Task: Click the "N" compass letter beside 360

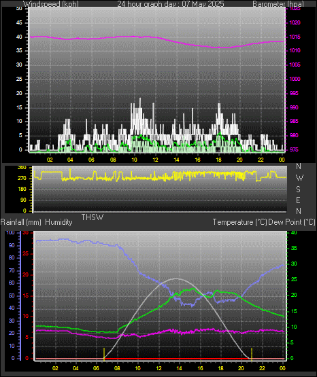Action: 299,166
